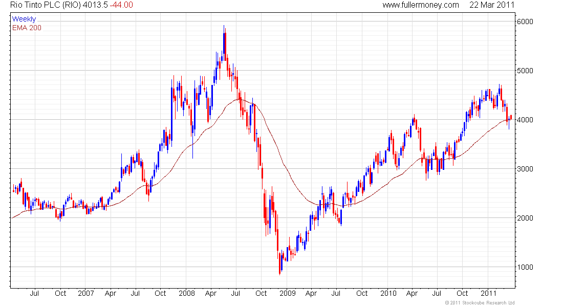Click the 2007 year axis label
Screen dimensions: 563x307
[x=86, y=293]
